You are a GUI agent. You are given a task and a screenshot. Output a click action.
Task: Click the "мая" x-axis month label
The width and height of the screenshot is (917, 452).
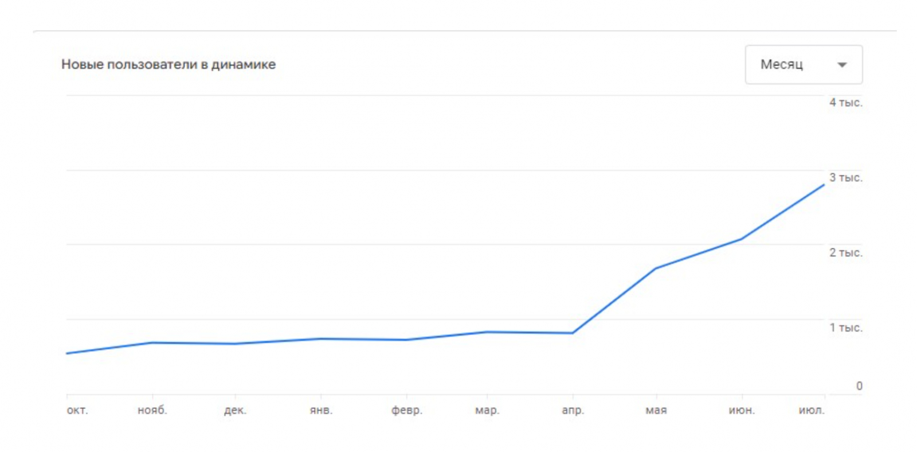click(656, 410)
